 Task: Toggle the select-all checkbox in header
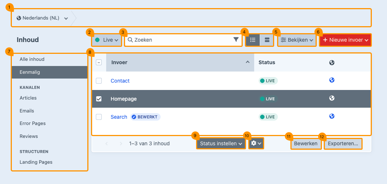pyautogui.click(x=99, y=62)
